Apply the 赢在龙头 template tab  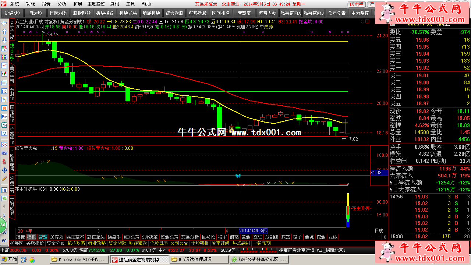coord(96,237)
